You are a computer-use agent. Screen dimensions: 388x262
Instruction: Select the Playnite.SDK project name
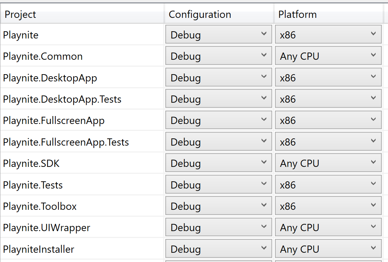(x=31, y=163)
